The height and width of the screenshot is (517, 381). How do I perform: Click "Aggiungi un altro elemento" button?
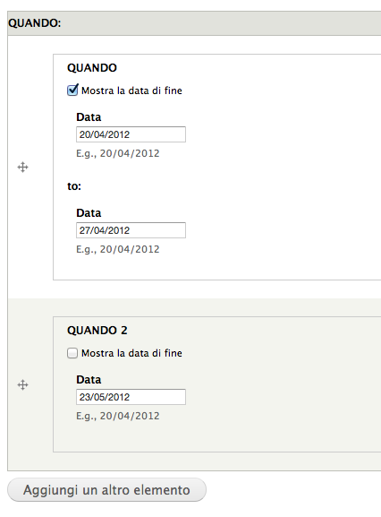[106, 490]
